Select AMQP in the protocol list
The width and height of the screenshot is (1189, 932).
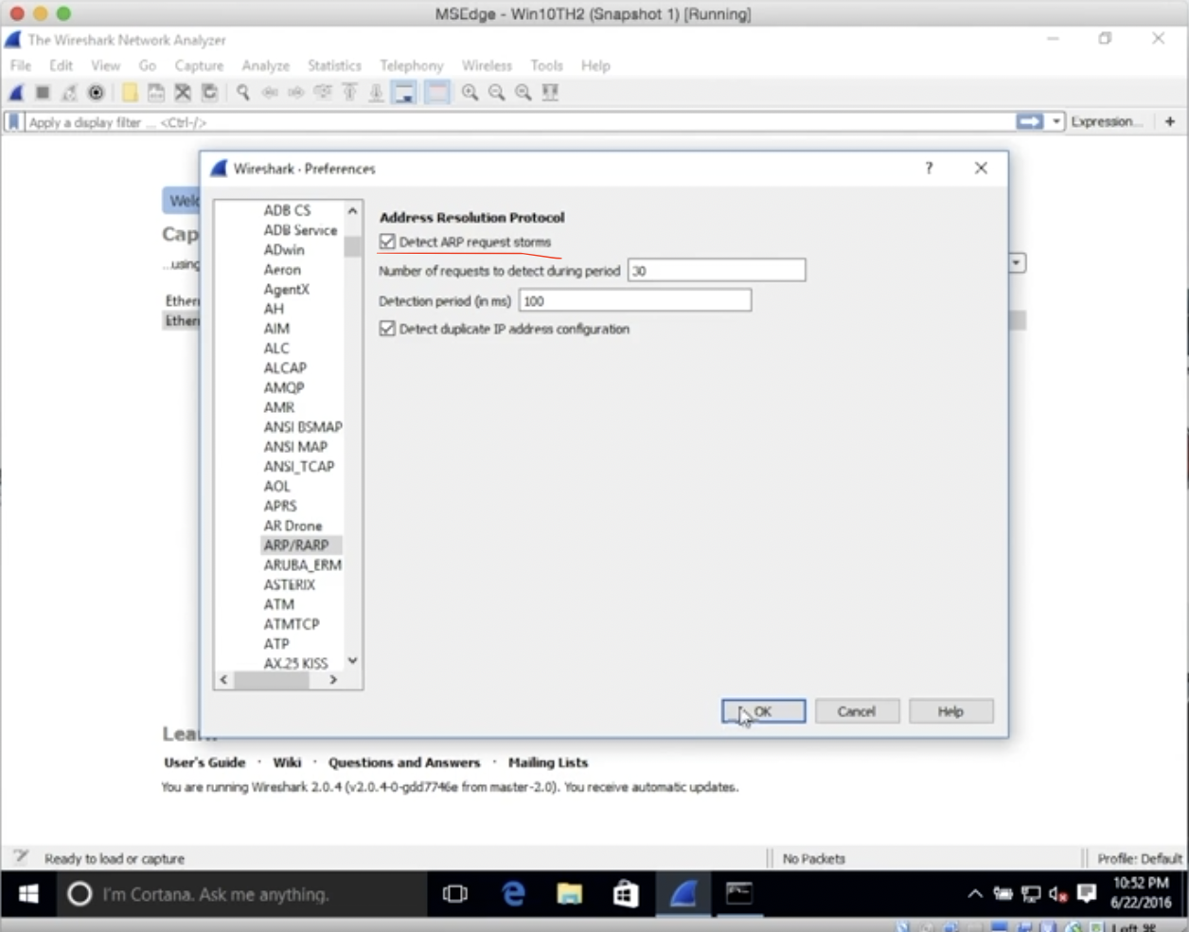284,387
